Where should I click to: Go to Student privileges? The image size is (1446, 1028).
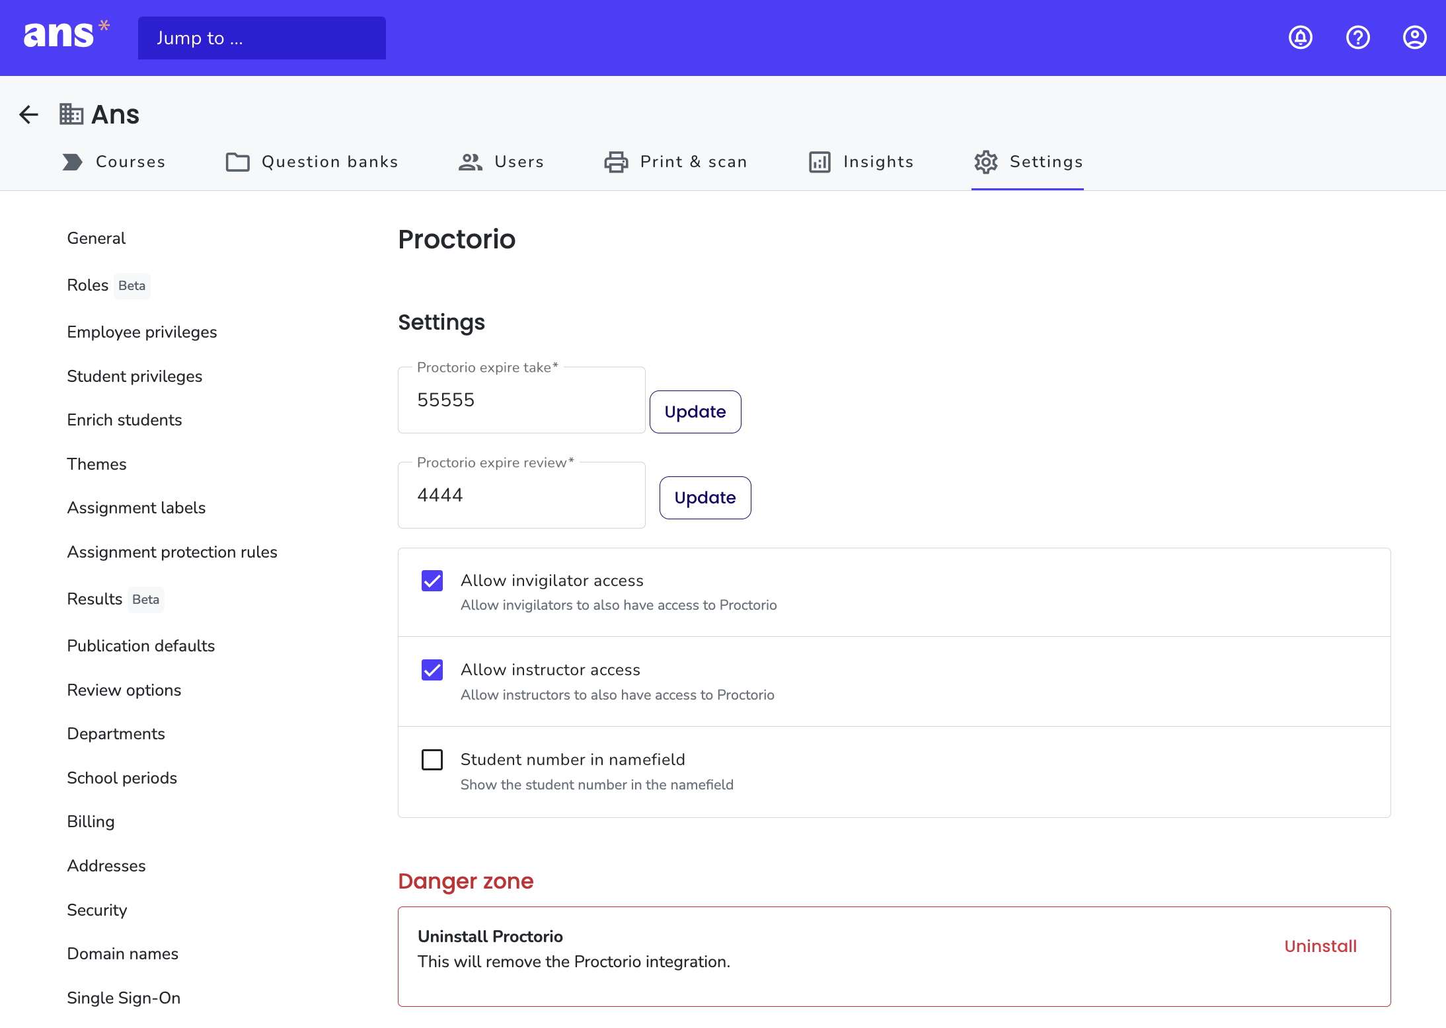[134, 377]
